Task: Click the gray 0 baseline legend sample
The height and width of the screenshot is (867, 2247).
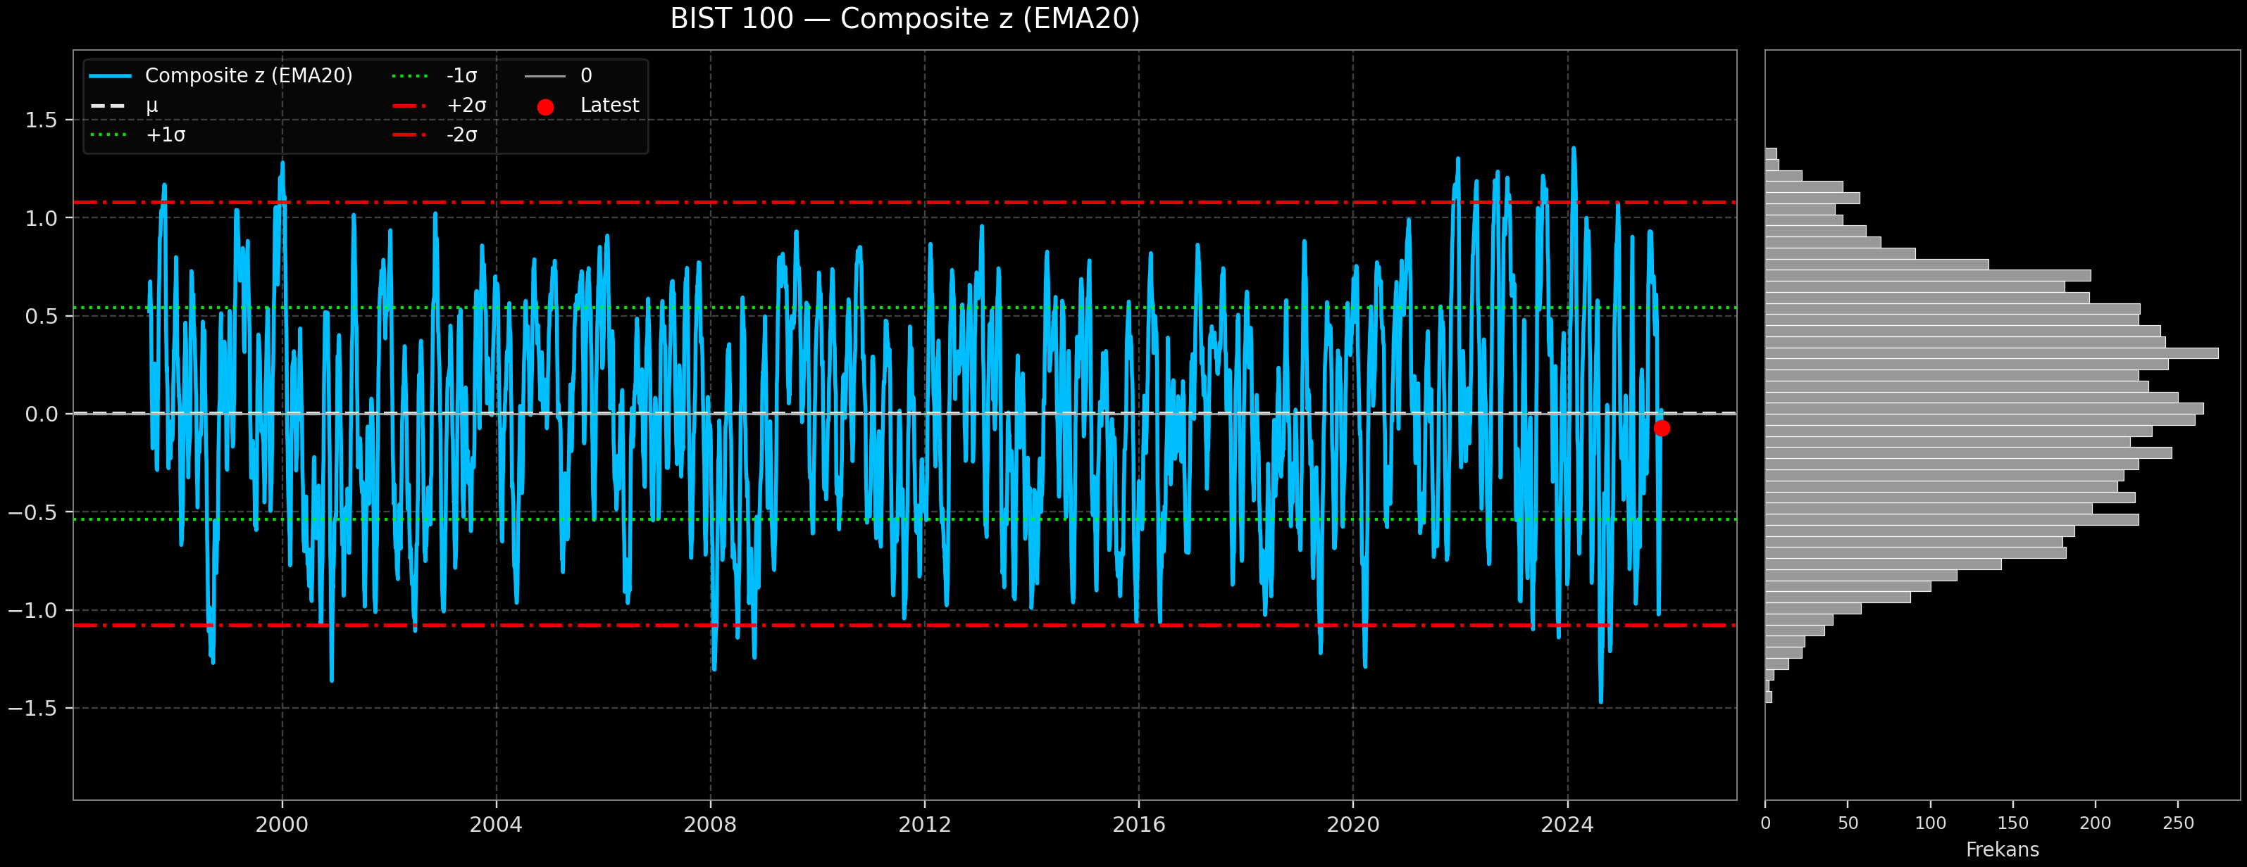Action: (x=547, y=76)
